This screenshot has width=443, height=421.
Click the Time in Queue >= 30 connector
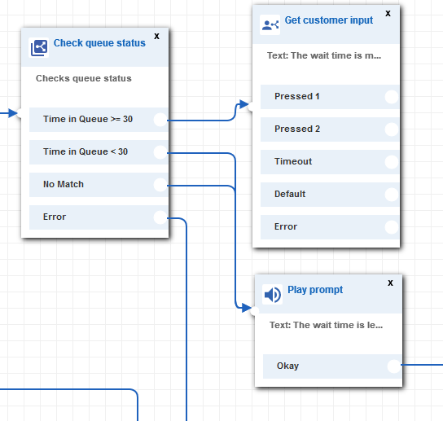pyautogui.click(x=160, y=120)
